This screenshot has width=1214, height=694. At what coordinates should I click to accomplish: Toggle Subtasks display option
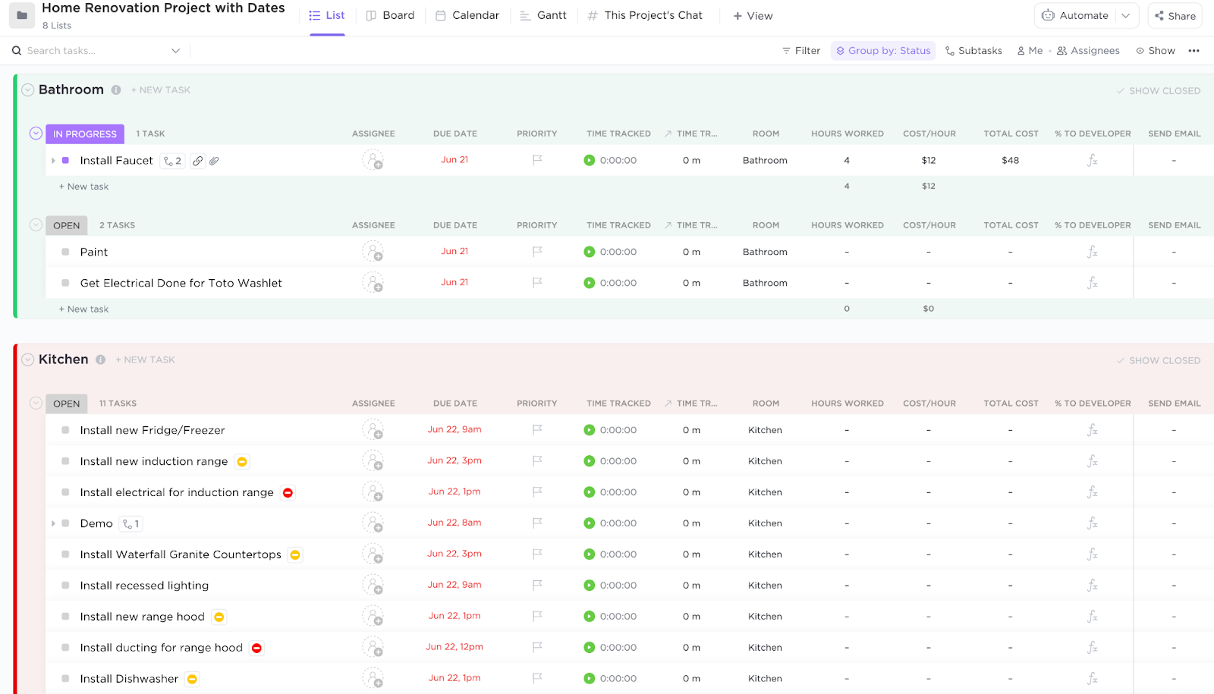[973, 51]
